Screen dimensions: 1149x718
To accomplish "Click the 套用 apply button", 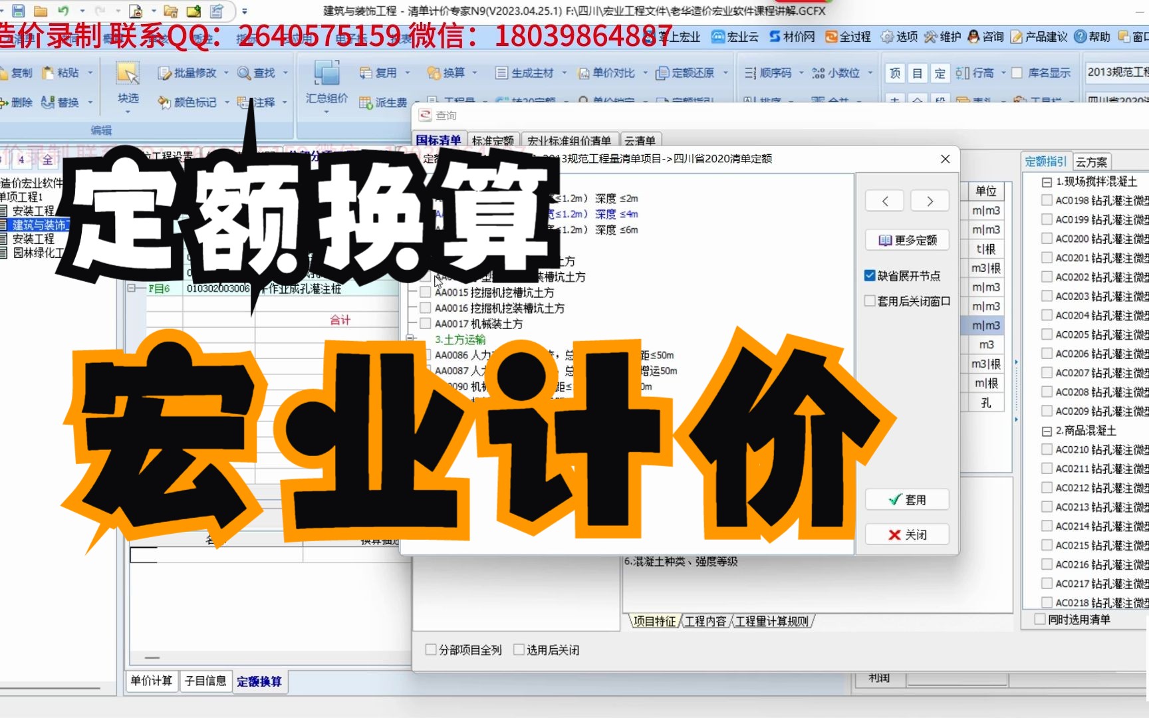I will [907, 499].
